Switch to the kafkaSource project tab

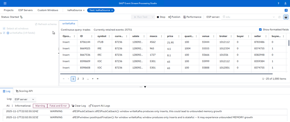pos(75,10)
